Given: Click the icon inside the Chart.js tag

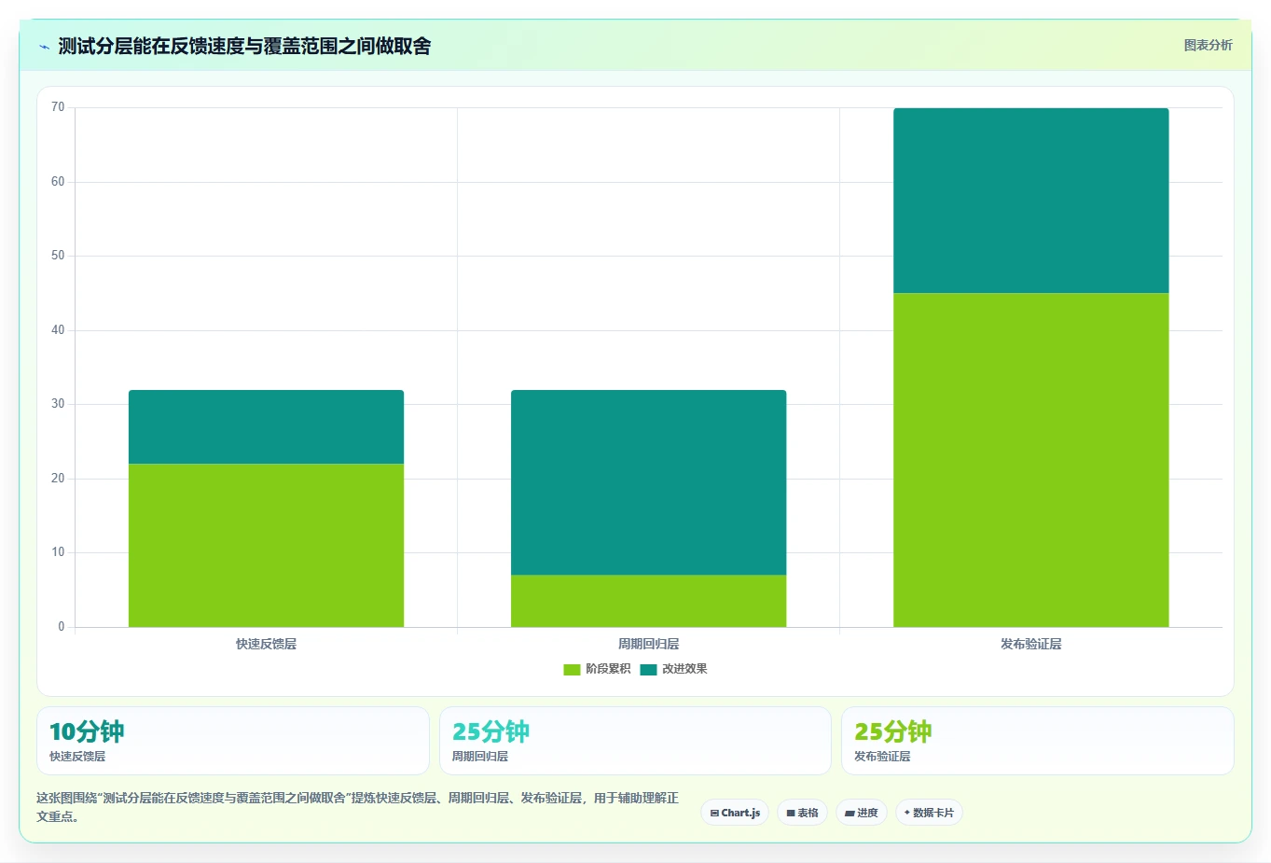Looking at the screenshot, I should coord(714,814).
